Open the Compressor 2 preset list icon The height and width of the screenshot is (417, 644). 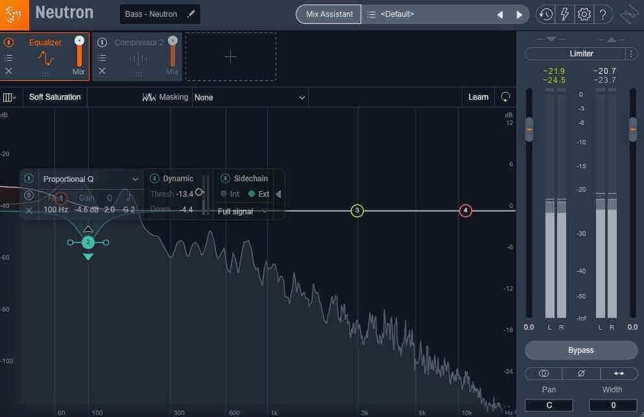point(102,58)
